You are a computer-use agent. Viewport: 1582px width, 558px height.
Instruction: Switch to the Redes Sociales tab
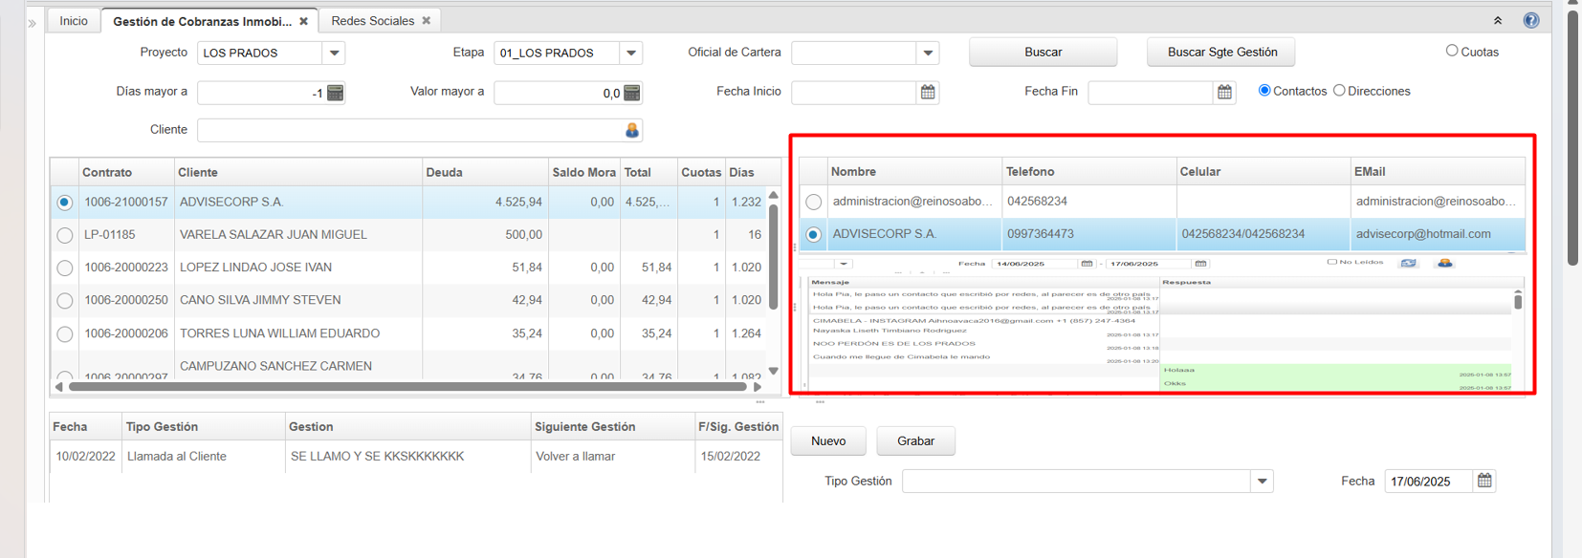click(372, 21)
